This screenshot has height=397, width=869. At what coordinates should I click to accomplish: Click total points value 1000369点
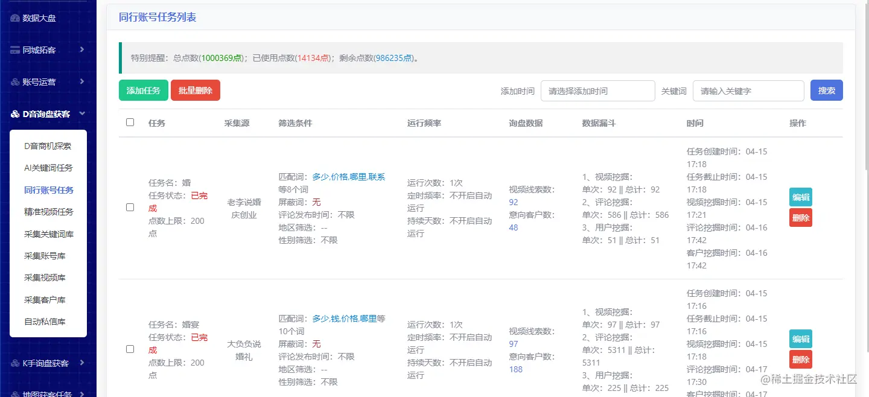click(x=221, y=59)
